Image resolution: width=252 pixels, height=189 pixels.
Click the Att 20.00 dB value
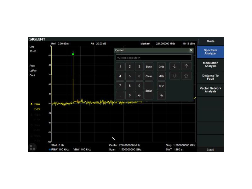click(x=98, y=44)
